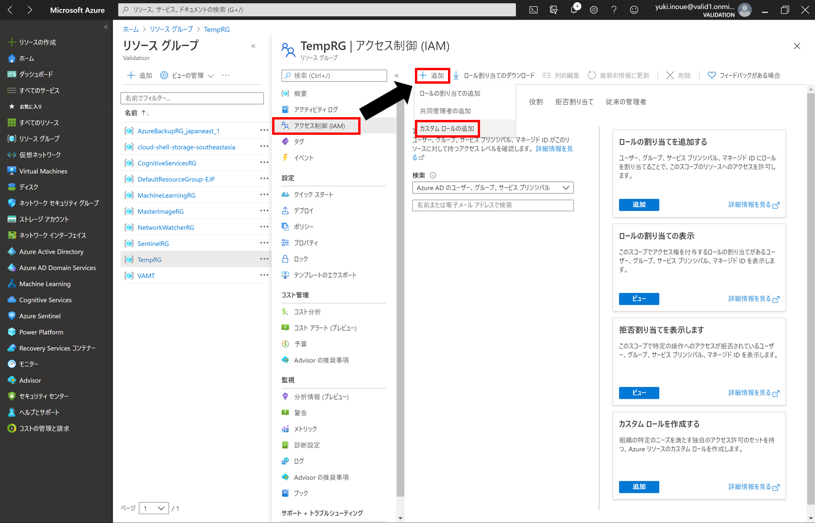This screenshot has width=815, height=523.
Task: Click 最新の情報に更新 refresh button
Action: point(618,75)
